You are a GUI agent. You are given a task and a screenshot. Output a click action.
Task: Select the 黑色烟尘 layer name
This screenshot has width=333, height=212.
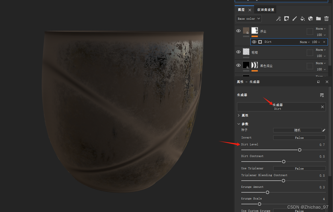266,66
